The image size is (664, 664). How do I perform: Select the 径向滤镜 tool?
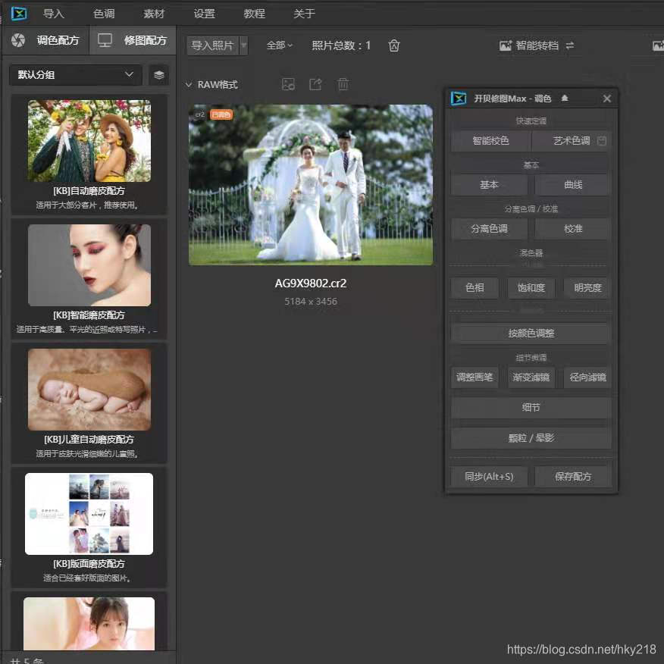(587, 377)
